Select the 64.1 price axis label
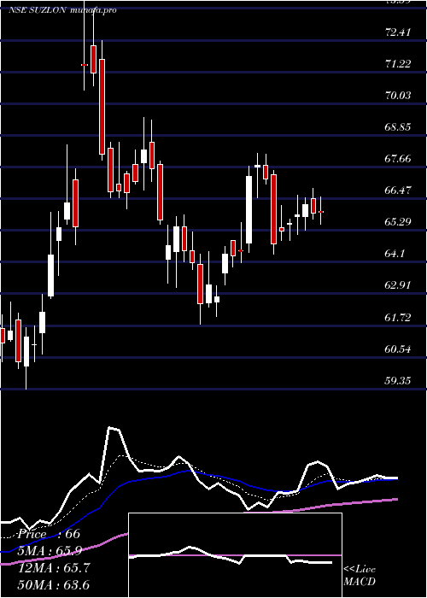This screenshot has width=427, height=598. (395, 253)
